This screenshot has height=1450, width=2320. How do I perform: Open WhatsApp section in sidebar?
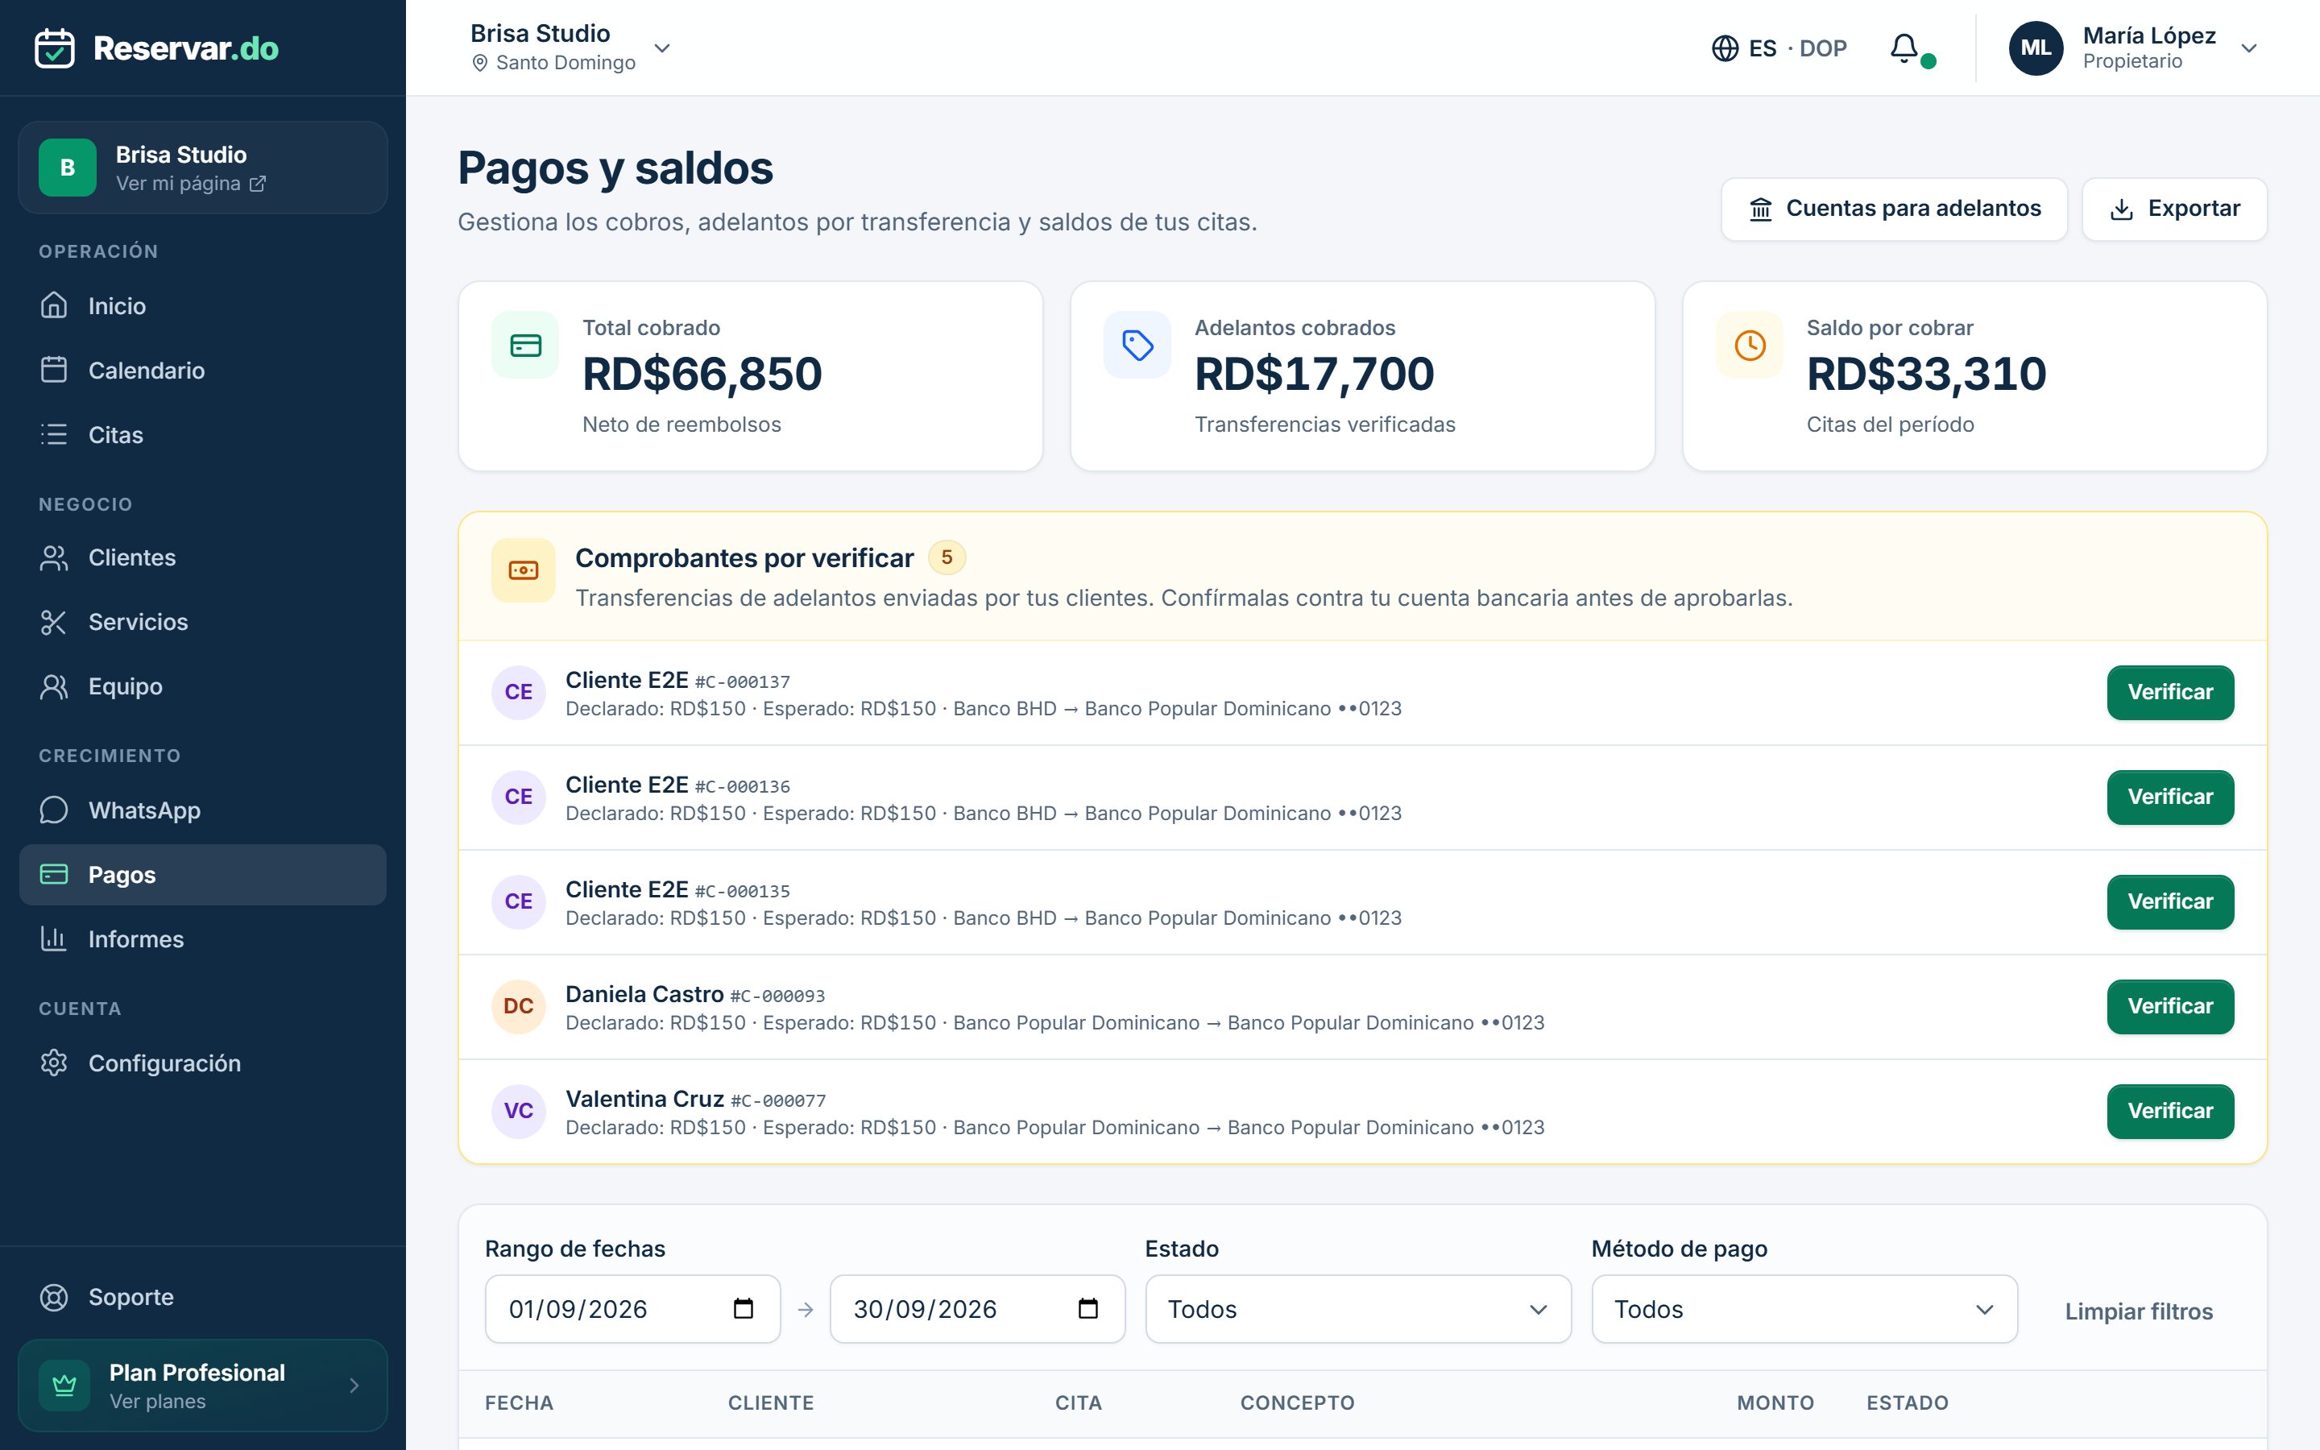(x=202, y=810)
